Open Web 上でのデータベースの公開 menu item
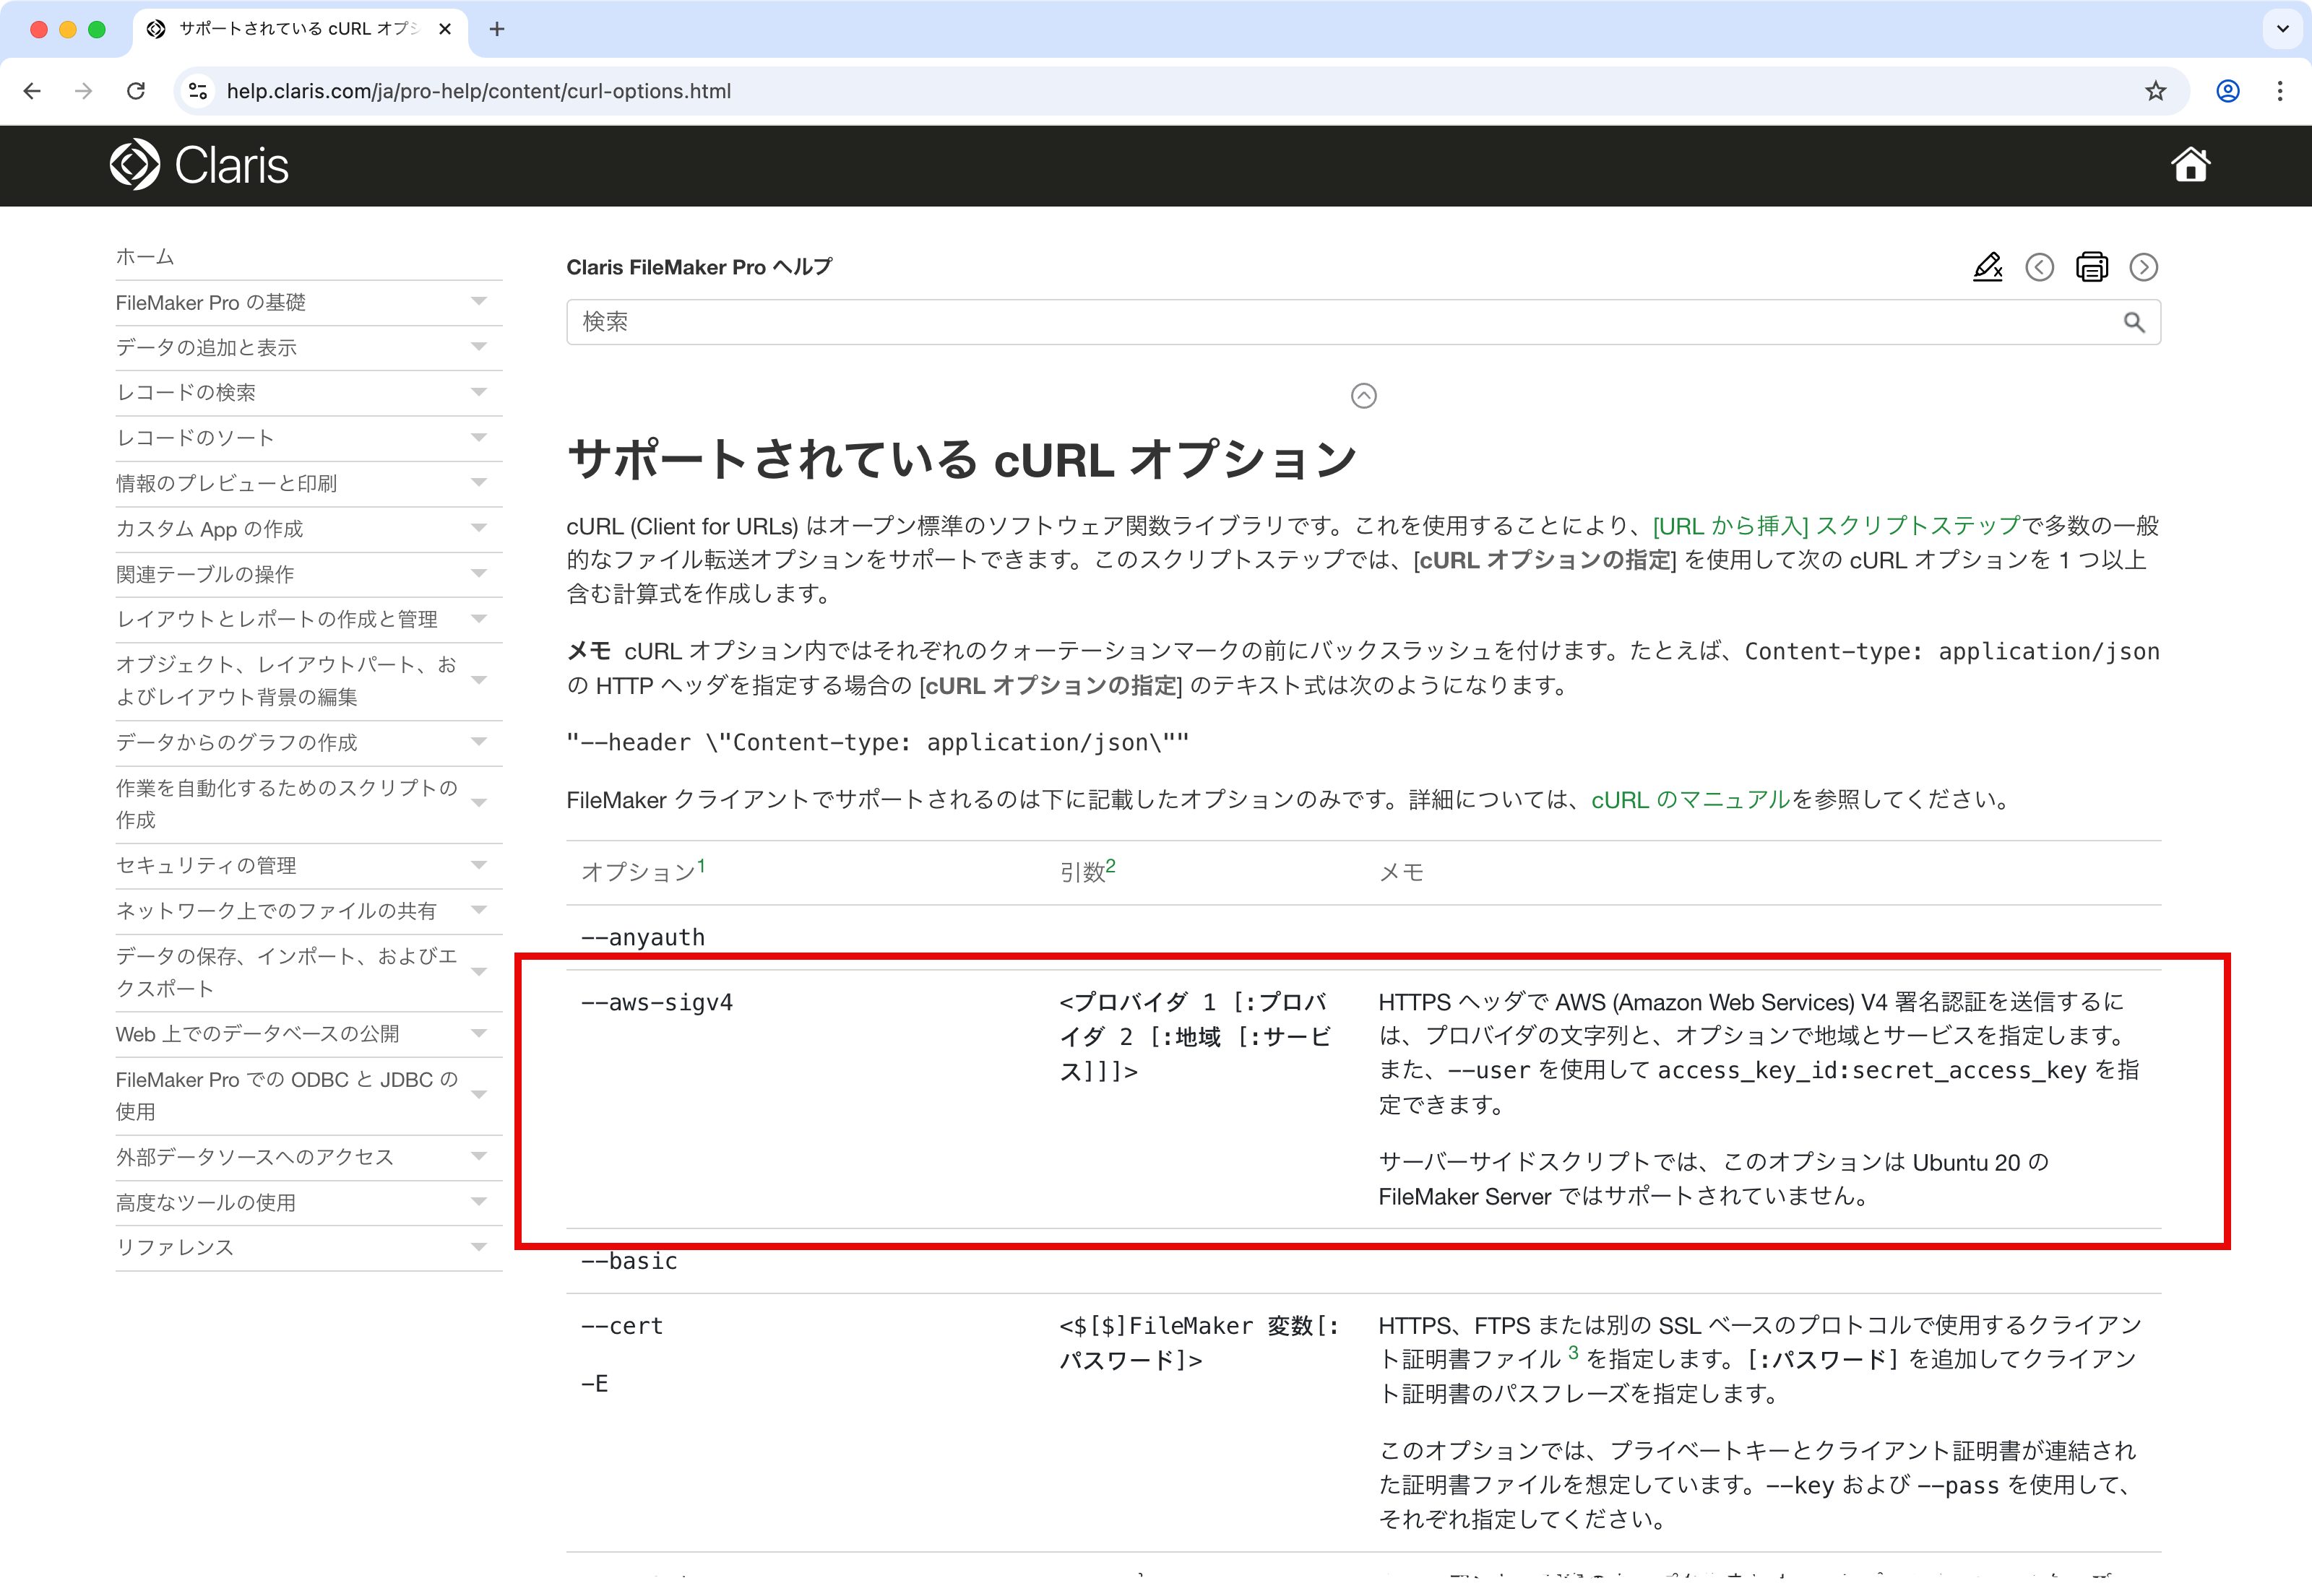Screen dimensions: 2312x1596 pos(257,1033)
